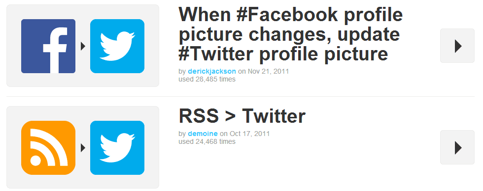483x191 pixels.
Task: Click the small arrow between RSS and Twitter icons
Action: coord(83,148)
